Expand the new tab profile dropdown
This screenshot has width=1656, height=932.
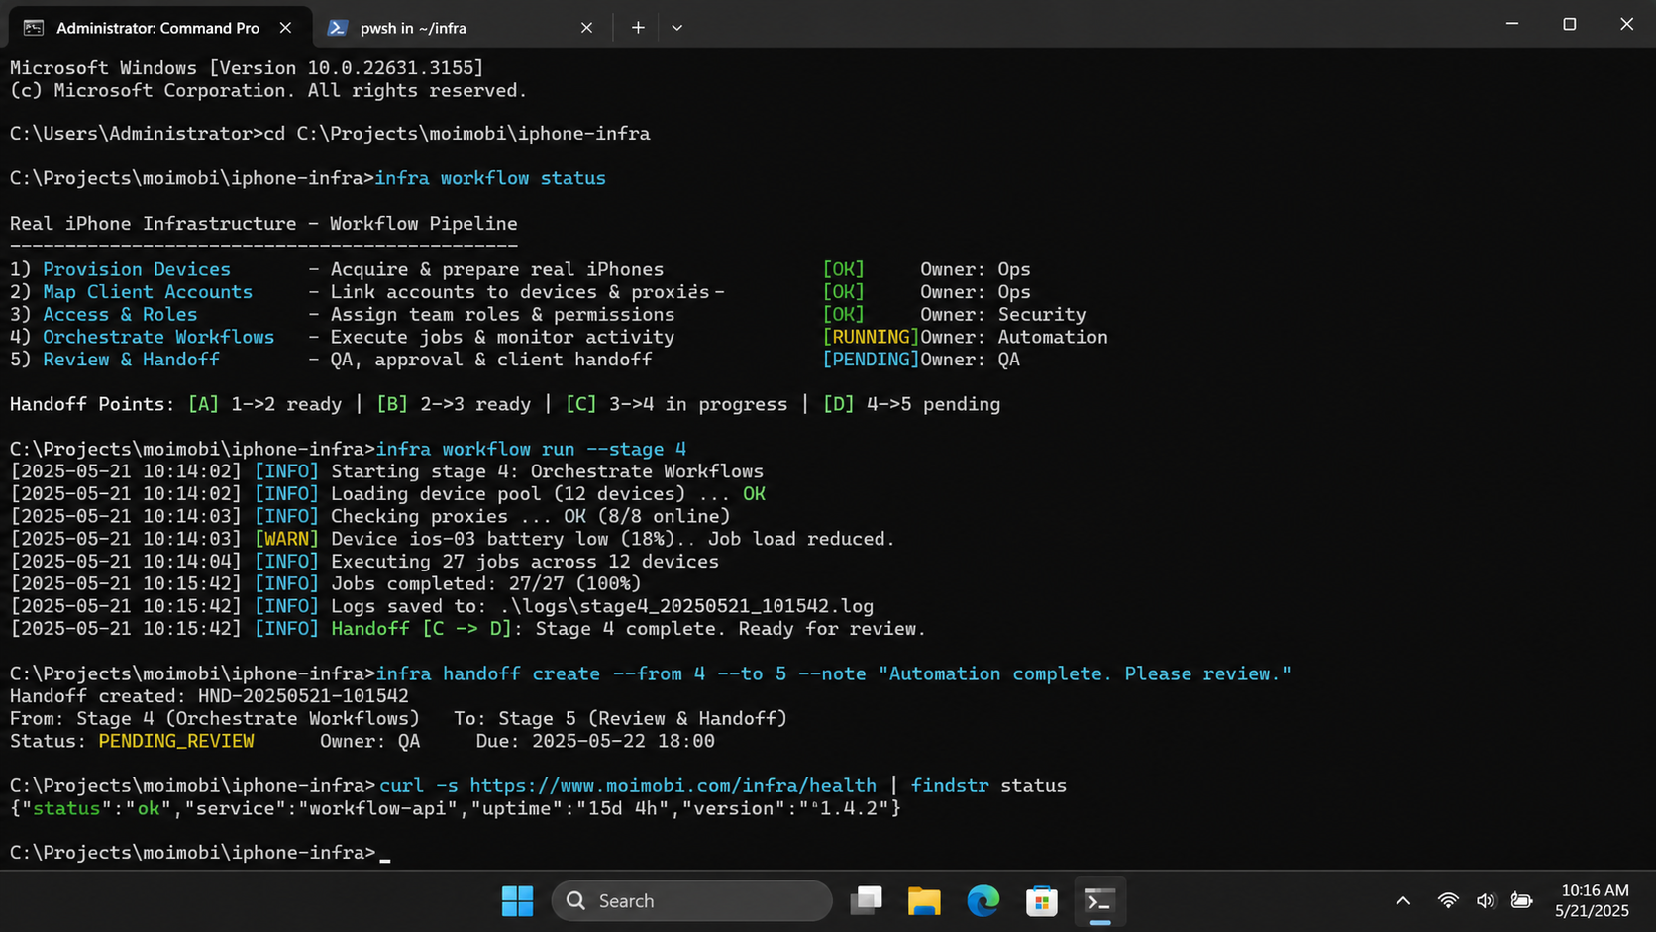[x=677, y=28]
